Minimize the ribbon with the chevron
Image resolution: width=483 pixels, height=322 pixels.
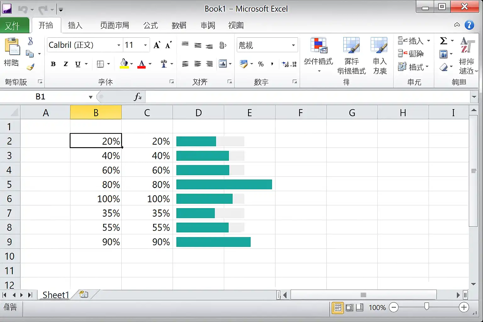tap(457, 25)
